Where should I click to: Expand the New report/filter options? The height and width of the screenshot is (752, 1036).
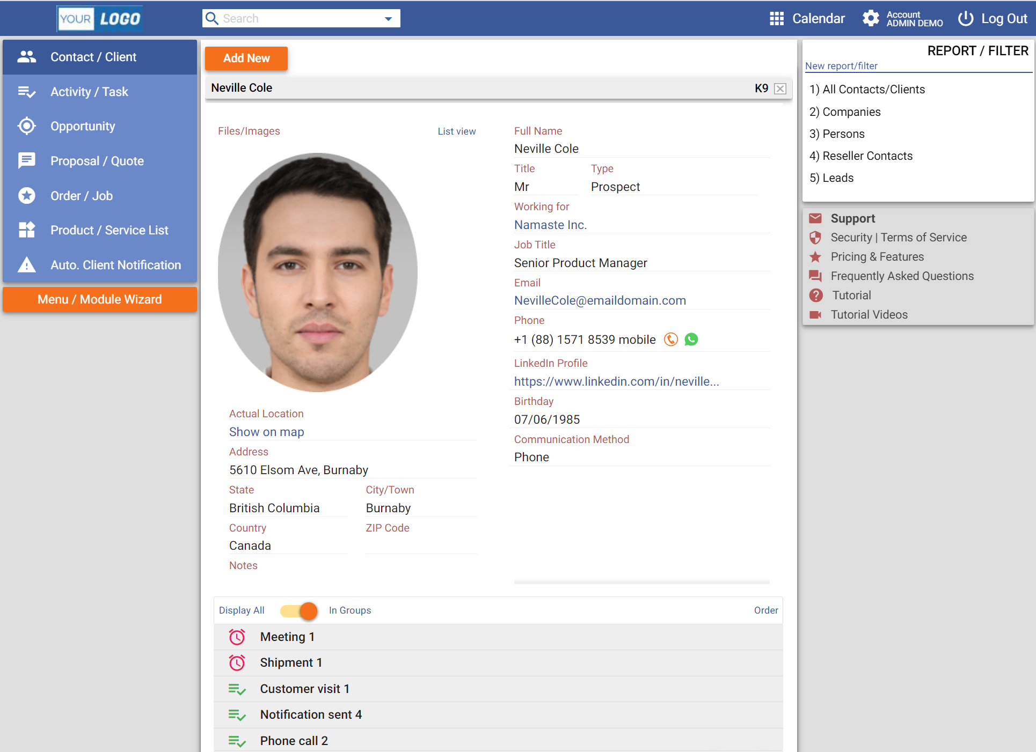click(841, 65)
